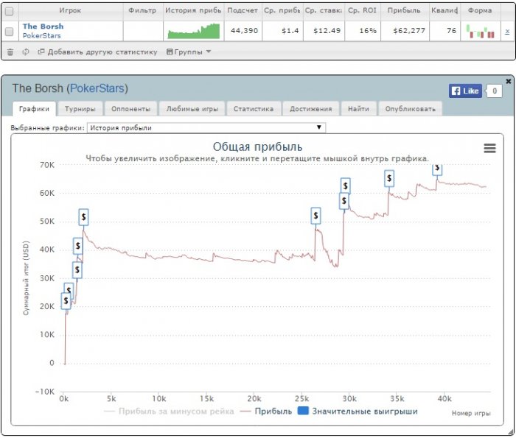Open PokerStars link under The Borsh in table
The height and width of the screenshot is (438, 516).
[x=42, y=35]
